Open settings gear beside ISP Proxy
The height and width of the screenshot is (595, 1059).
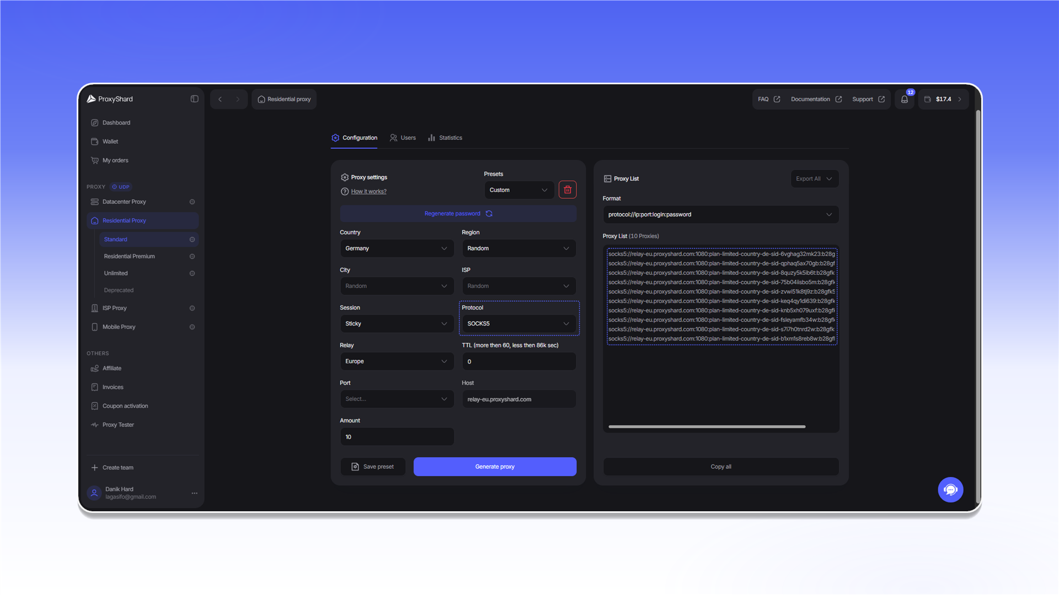[192, 308]
